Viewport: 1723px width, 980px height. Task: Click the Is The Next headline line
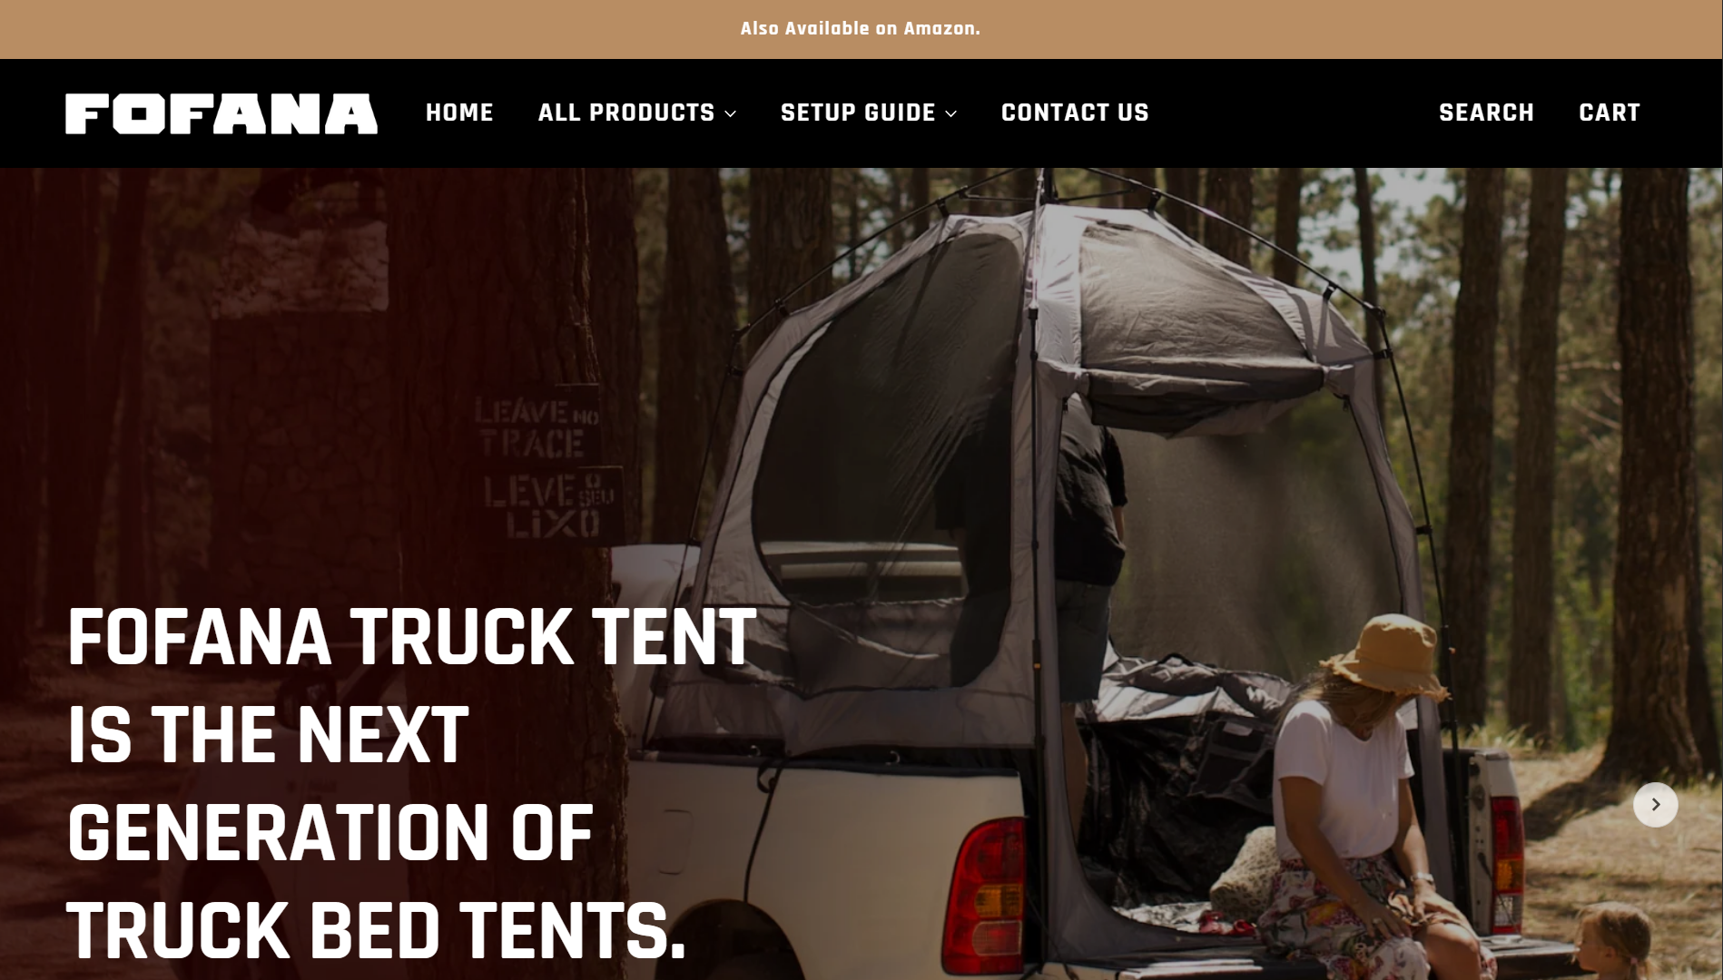(x=268, y=735)
